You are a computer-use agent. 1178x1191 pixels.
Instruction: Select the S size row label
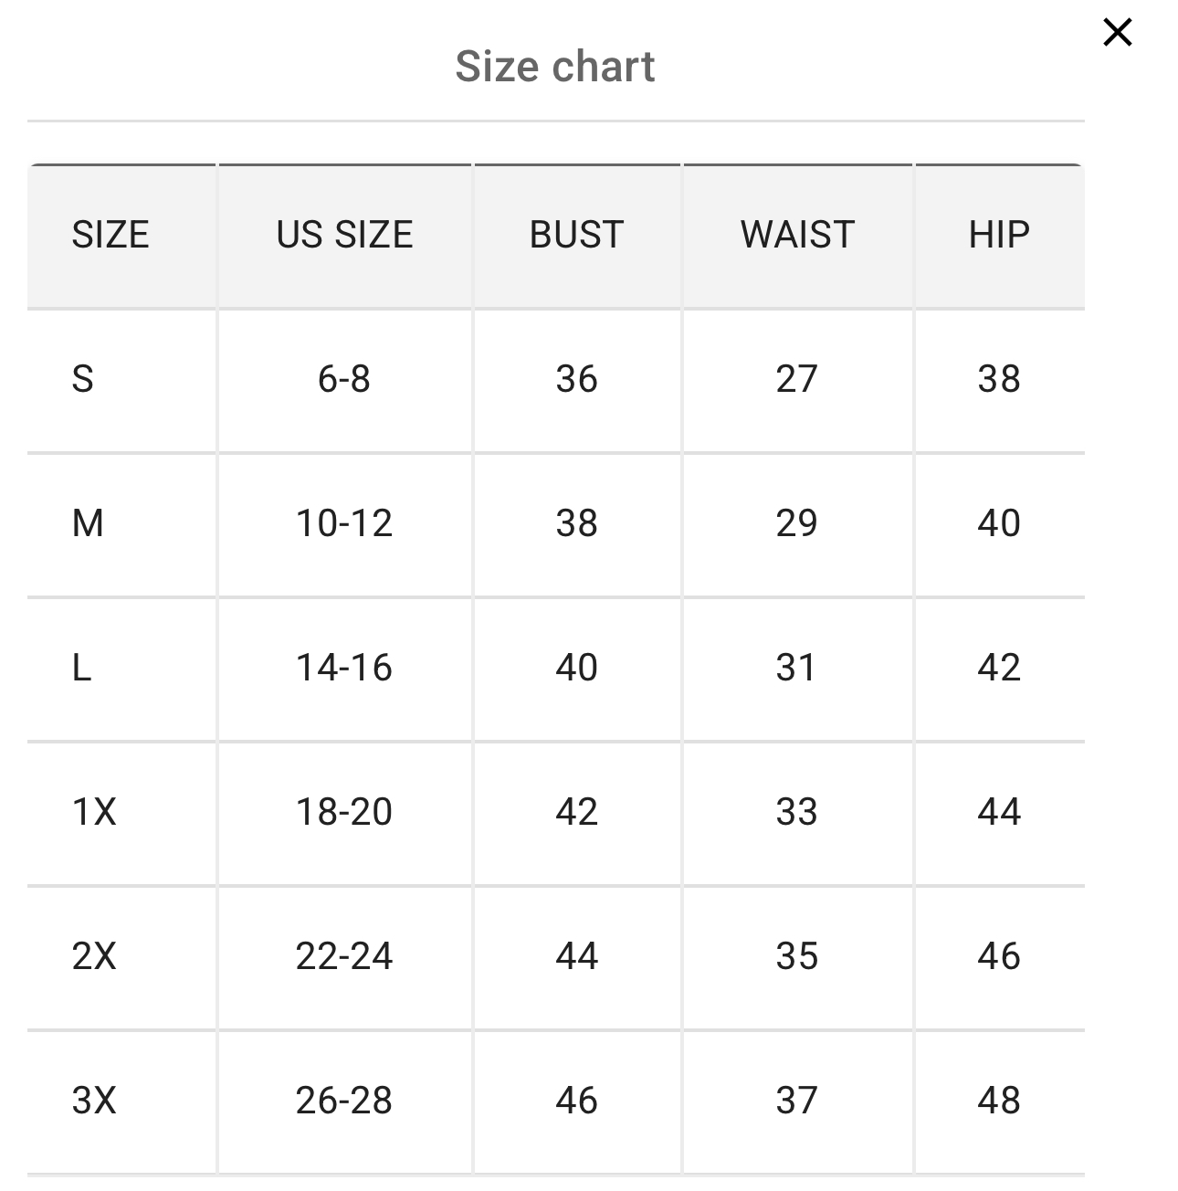tap(83, 379)
